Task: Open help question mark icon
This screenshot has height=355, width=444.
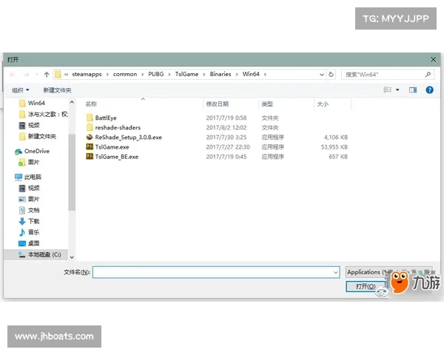Action: click(x=429, y=90)
